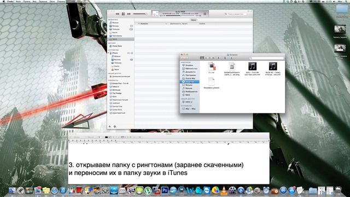Eject the iPhone using its eject icon
Viewport: 350px width, 197px height.
coord(132,53)
